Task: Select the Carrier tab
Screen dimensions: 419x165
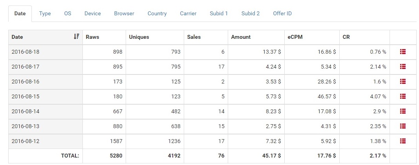Action: pos(188,13)
